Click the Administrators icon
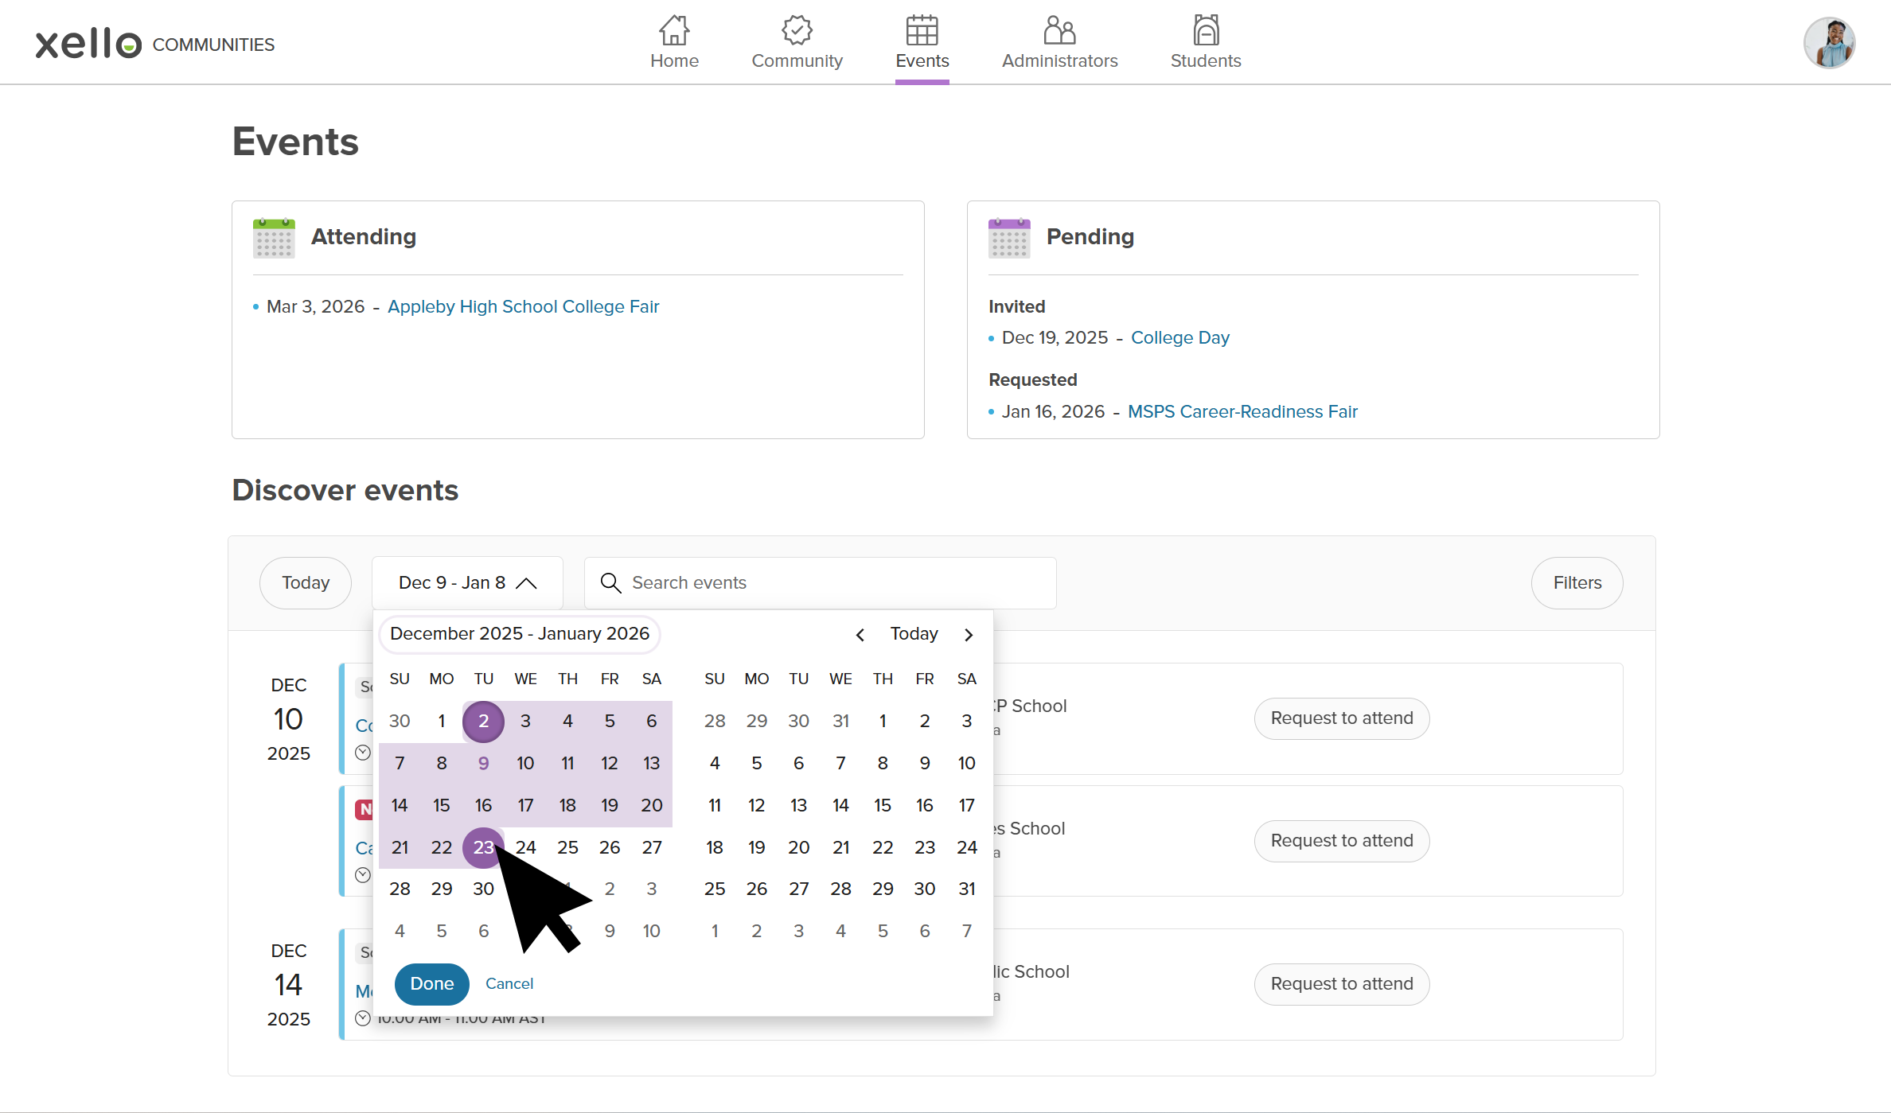1891x1113 pixels. tap(1059, 30)
